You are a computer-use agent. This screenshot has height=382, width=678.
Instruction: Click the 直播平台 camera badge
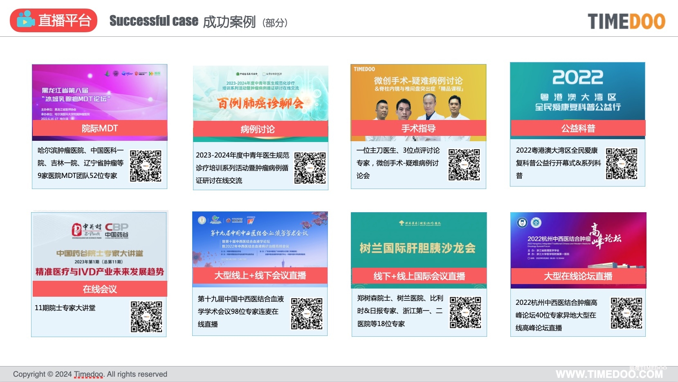(x=54, y=20)
